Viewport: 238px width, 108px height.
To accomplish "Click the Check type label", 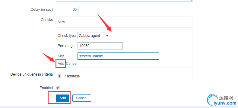I will [66, 36].
